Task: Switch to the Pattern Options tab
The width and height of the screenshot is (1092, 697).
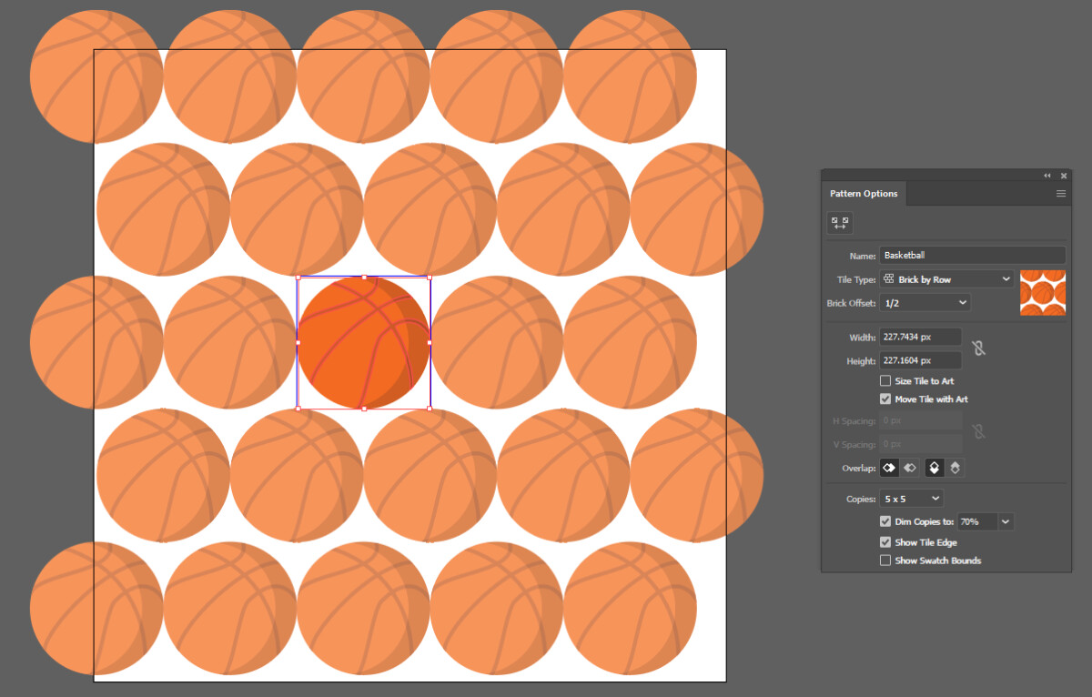Action: click(863, 193)
